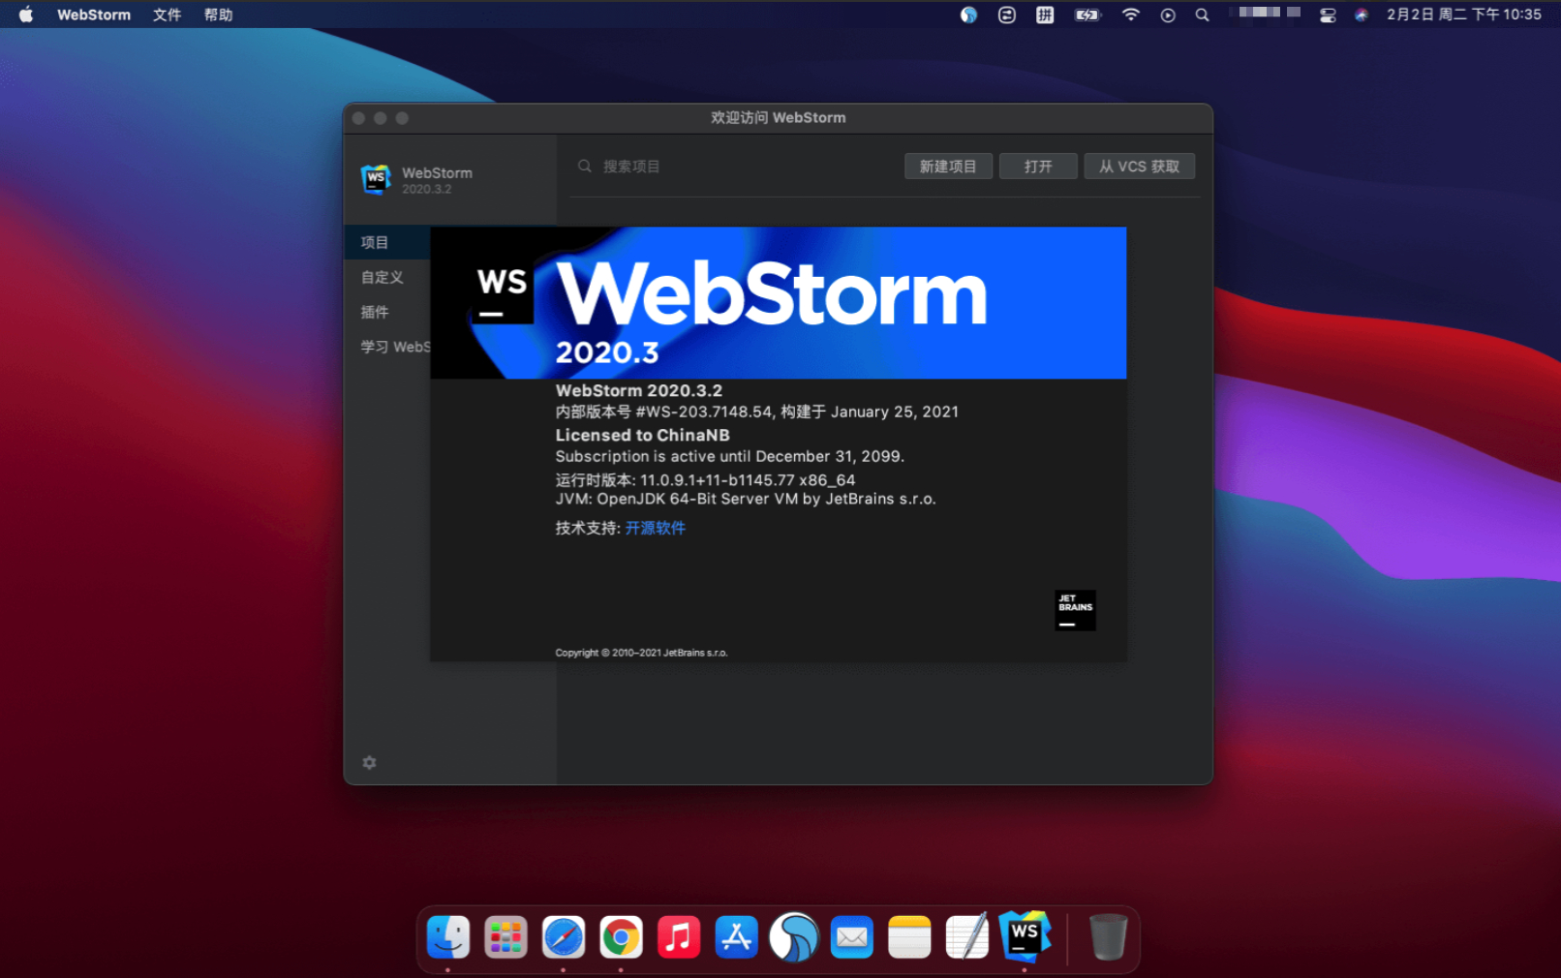Open the Trash in the Dock
1561x978 pixels.
click(x=1108, y=937)
